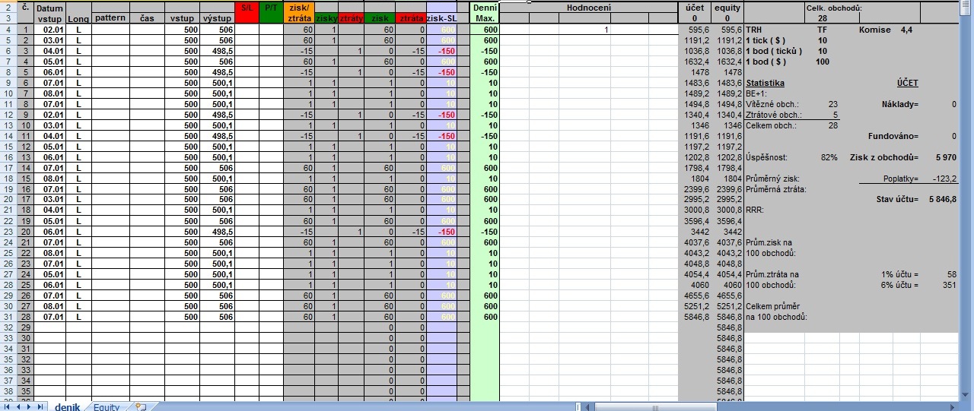Screen dimensions: 974x411
Task: Select výstup cell of trade number 1
Action: [217, 29]
